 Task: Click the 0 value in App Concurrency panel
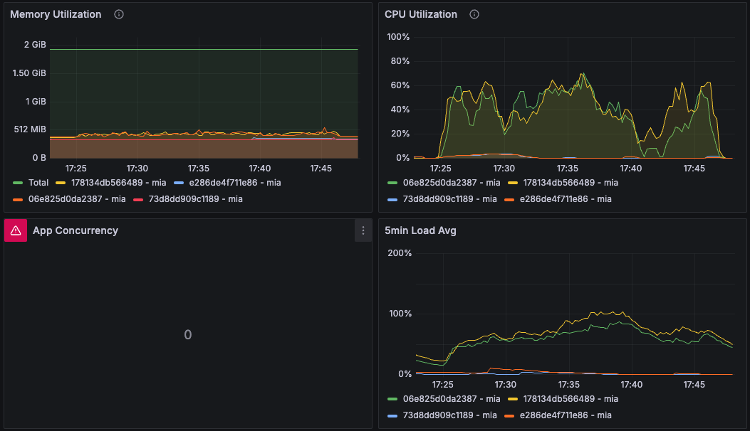click(x=187, y=335)
